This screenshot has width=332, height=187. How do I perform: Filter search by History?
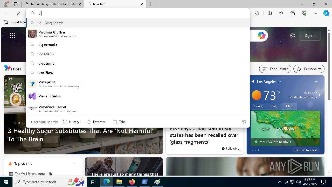(71, 122)
